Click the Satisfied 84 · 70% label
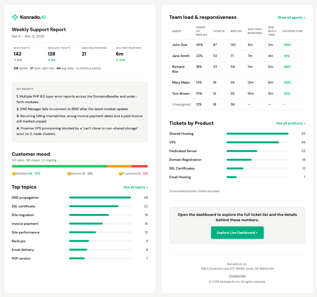317x297 pixels. coord(28,173)
